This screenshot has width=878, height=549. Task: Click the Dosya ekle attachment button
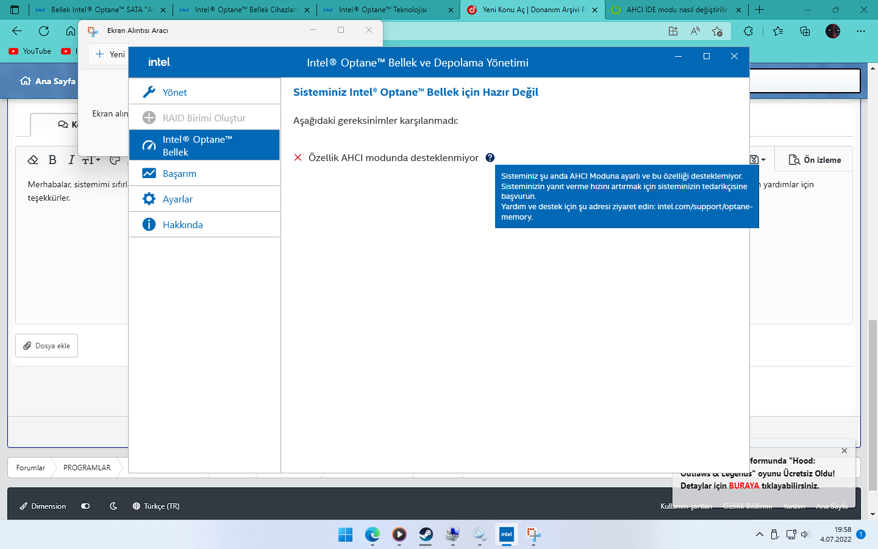(x=46, y=346)
